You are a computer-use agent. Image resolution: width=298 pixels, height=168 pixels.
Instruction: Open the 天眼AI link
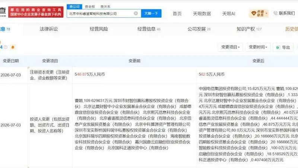(229, 13)
